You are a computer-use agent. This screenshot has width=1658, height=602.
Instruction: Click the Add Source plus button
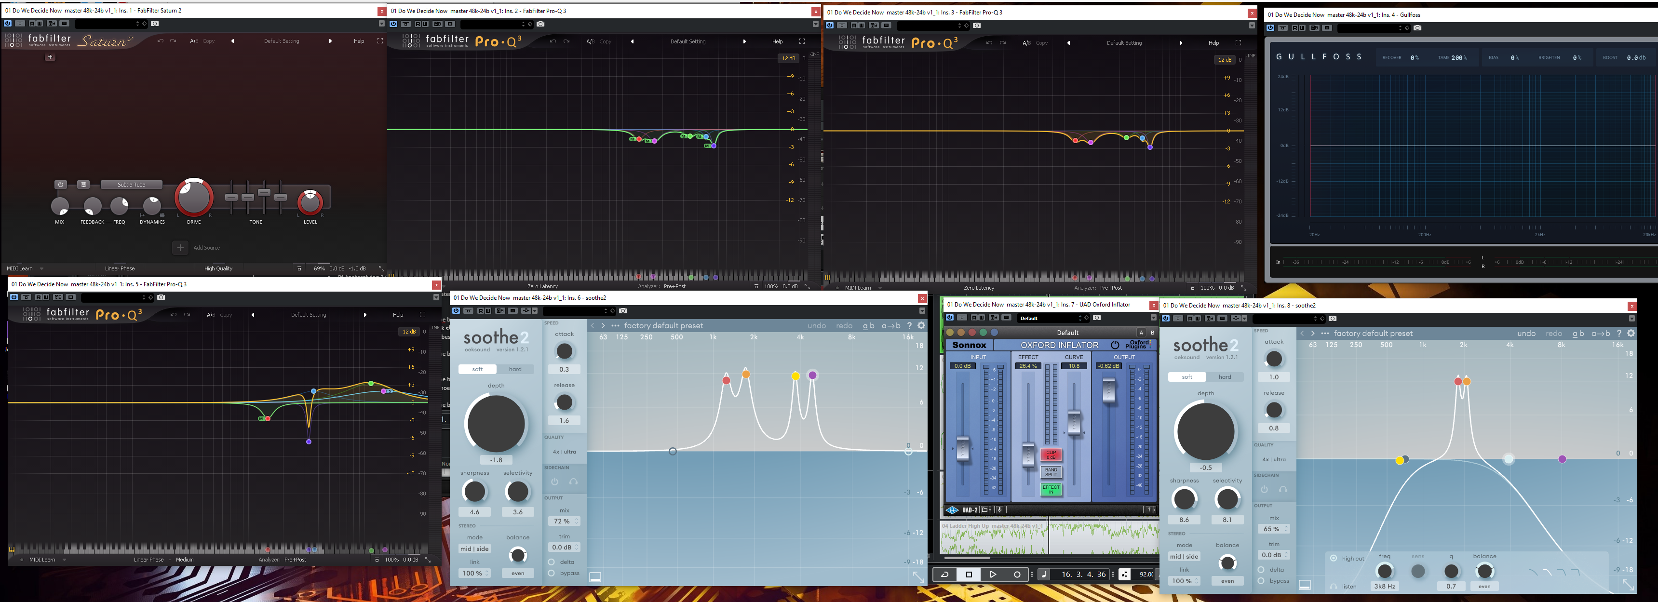180,248
